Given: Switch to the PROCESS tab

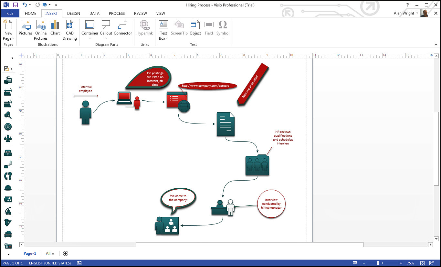Looking at the screenshot, I should (117, 14).
